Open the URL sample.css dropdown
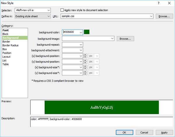Viewport: 175px width, 137px height. [x=151, y=16]
